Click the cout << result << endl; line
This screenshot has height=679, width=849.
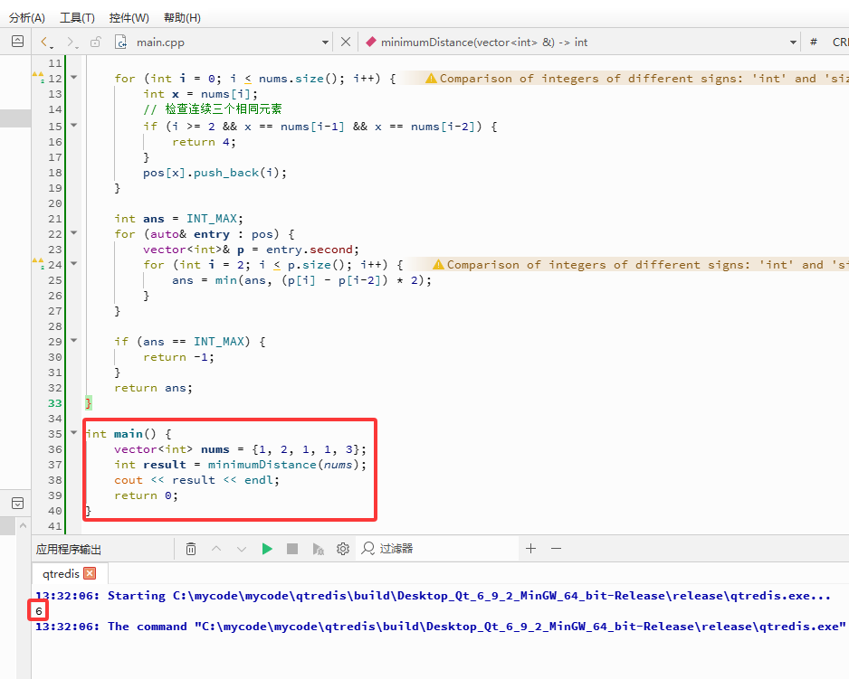(x=196, y=480)
